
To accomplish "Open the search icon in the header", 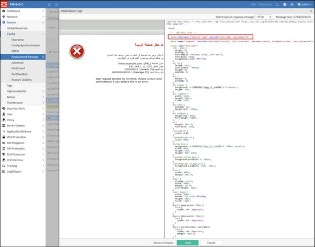I will coord(56,5).
